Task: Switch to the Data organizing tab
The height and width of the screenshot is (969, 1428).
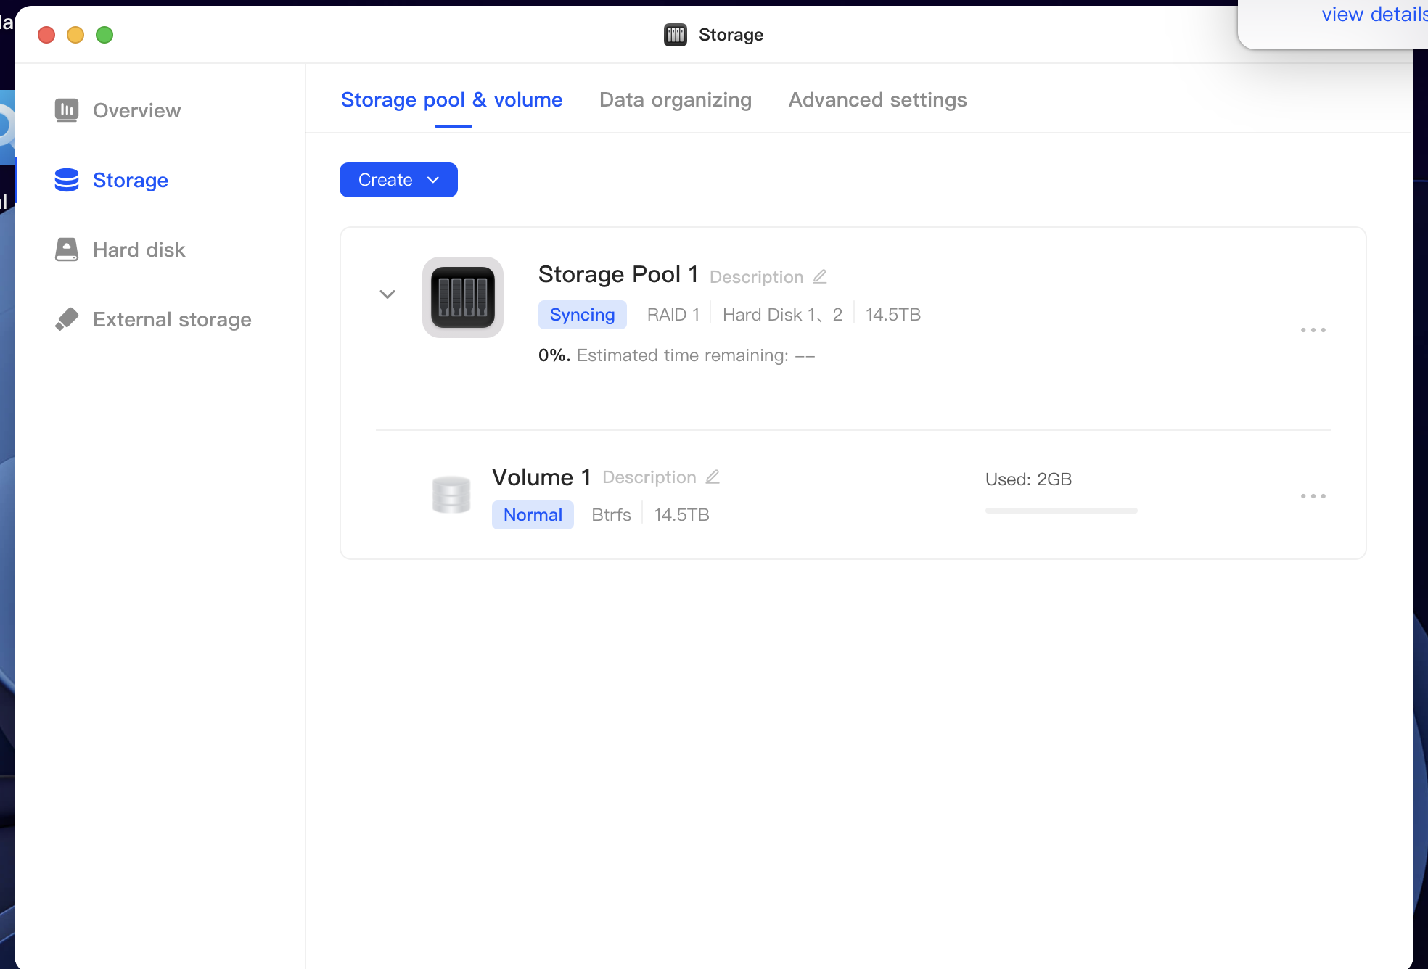Action: click(676, 100)
